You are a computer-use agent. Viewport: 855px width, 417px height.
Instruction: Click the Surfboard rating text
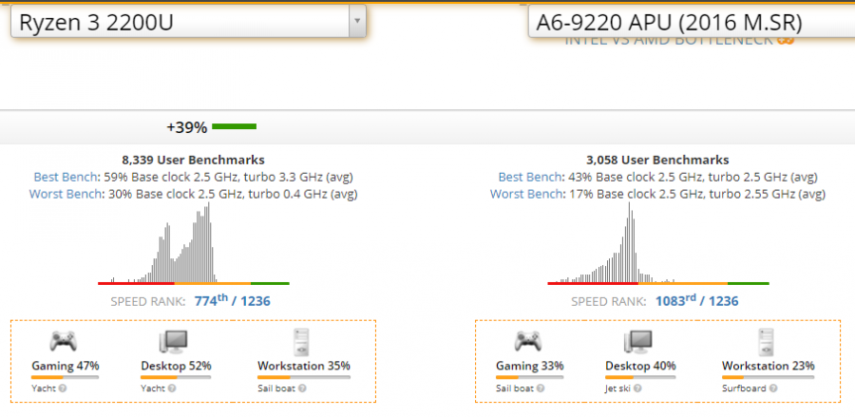(x=746, y=389)
